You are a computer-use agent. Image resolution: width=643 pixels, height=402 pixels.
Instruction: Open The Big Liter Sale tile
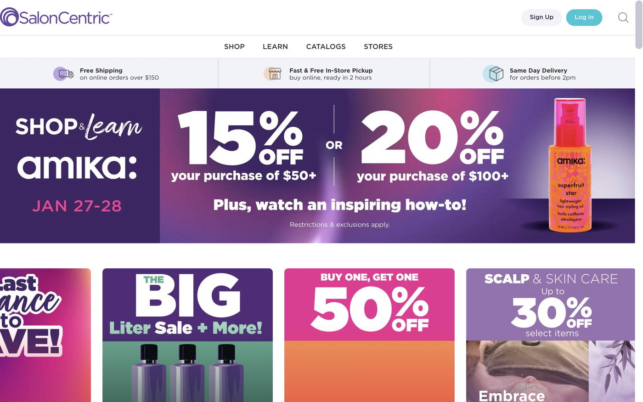coord(187,335)
